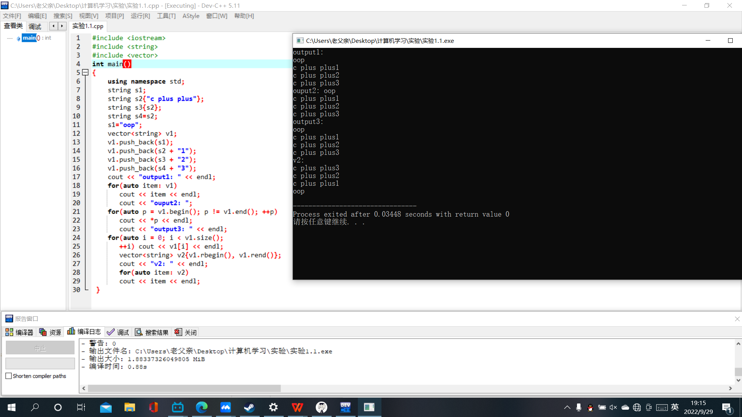Open Dev-C++ from the taskbar
This screenshot has width=742, height=417.
[x=345, y=407]
